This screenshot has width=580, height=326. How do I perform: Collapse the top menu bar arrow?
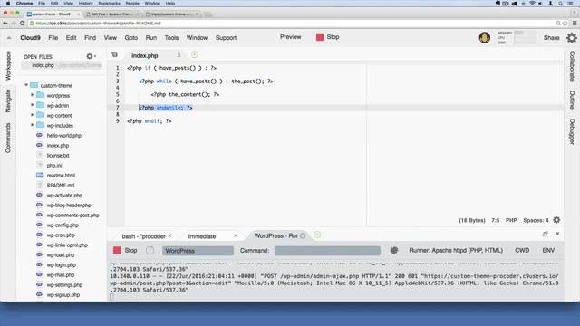click(9, 38)
